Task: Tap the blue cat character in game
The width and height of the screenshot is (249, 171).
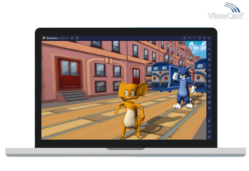Action: click(184, 88)
